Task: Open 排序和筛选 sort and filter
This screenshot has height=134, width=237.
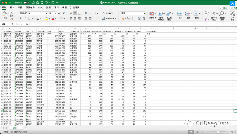Action: (x=214, y=16)
